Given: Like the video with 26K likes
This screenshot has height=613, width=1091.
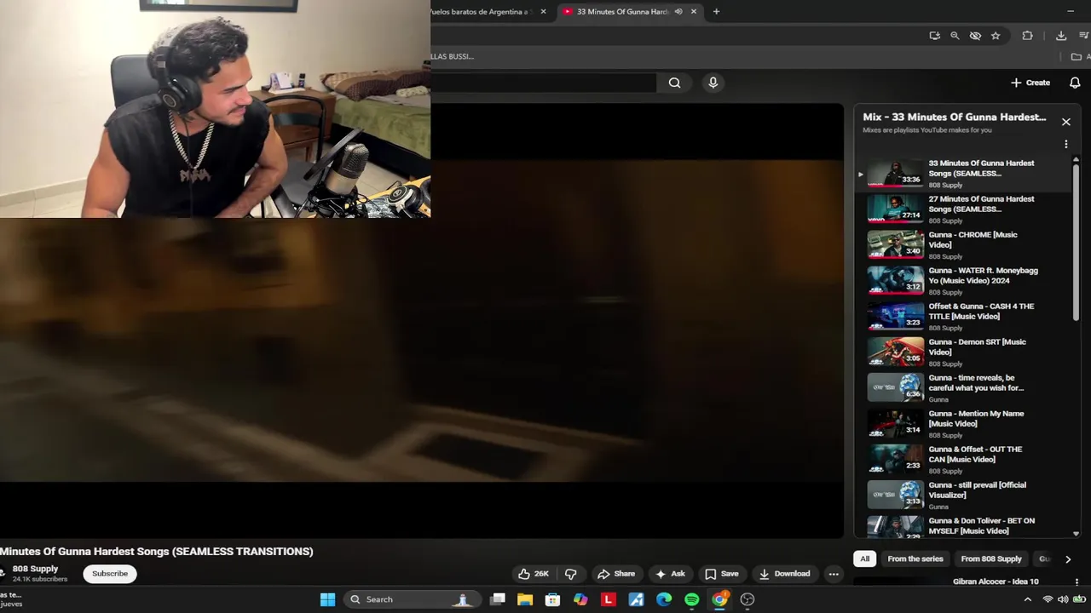Looking at the screenshot, I should 534,574.
